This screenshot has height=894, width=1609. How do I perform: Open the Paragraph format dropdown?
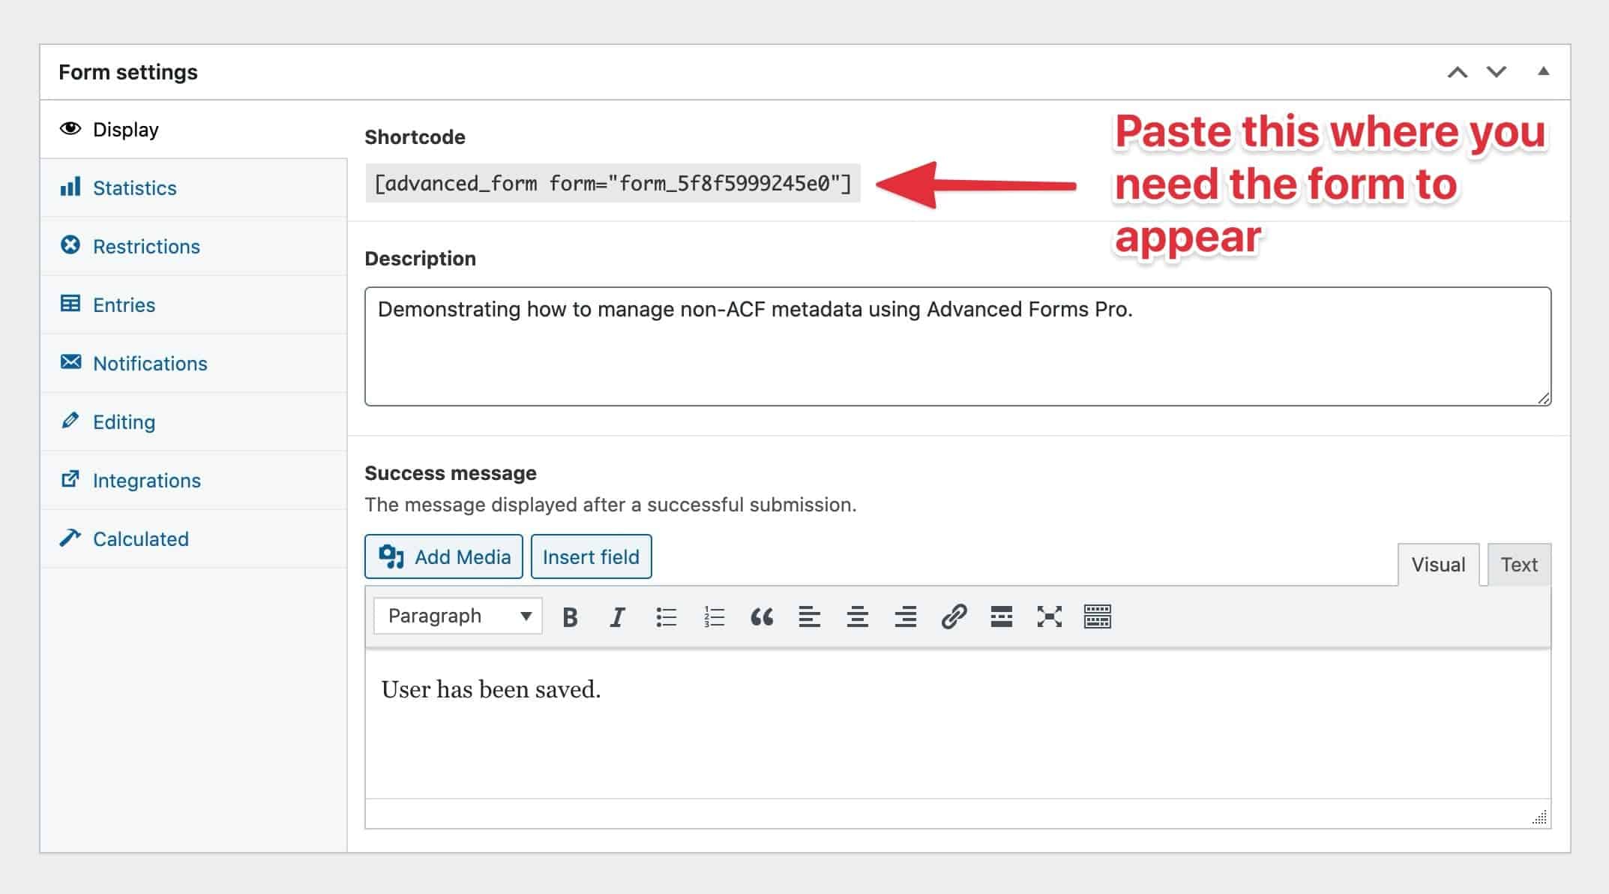pyautogui.click(x=457, y=616)
